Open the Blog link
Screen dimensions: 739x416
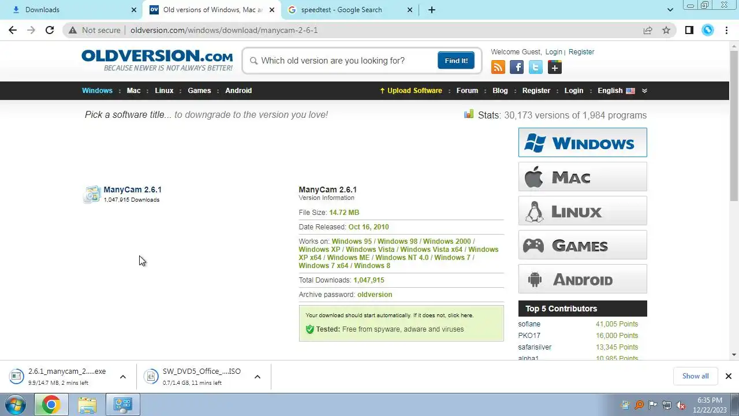(x=500, y=91)
